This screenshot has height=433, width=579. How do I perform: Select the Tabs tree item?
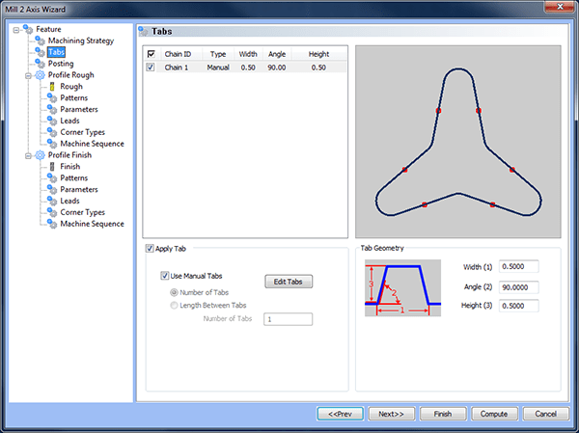click(57, 52)
